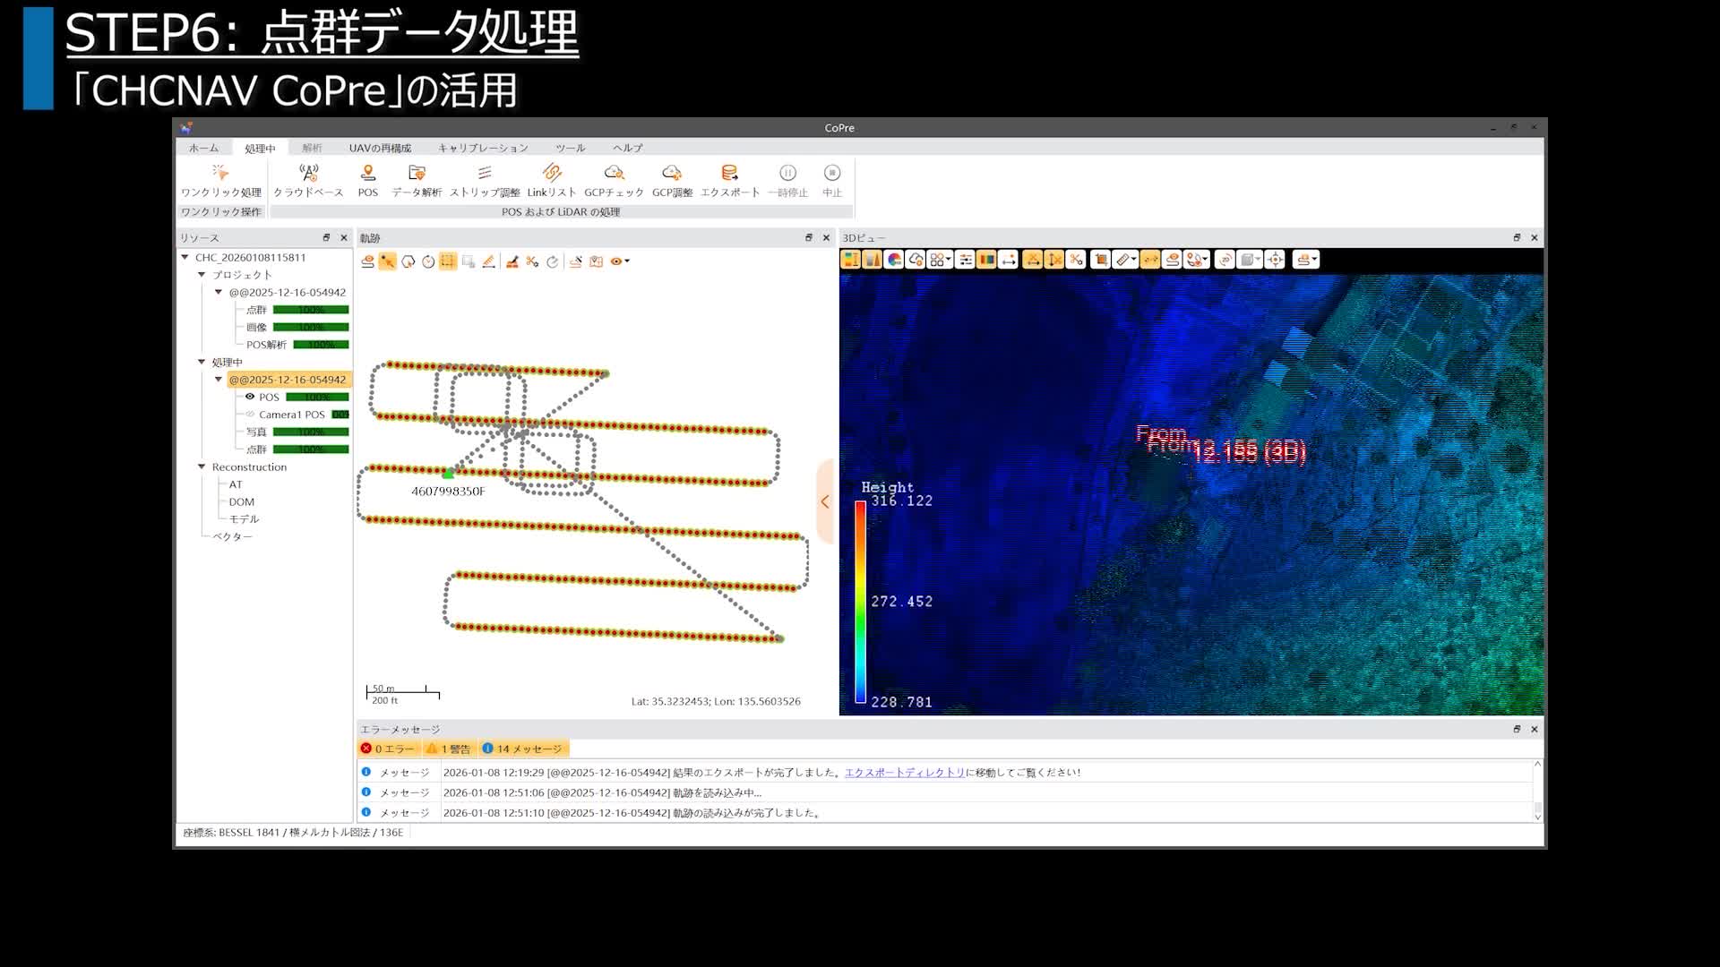Viewport: 1720px width, 967px height.
Task: Click the GCPチェック icon
Action: pyautogui.click(x=614, y=173)
